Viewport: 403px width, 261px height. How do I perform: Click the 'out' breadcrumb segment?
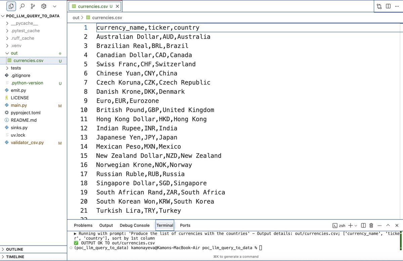point(76,18)
